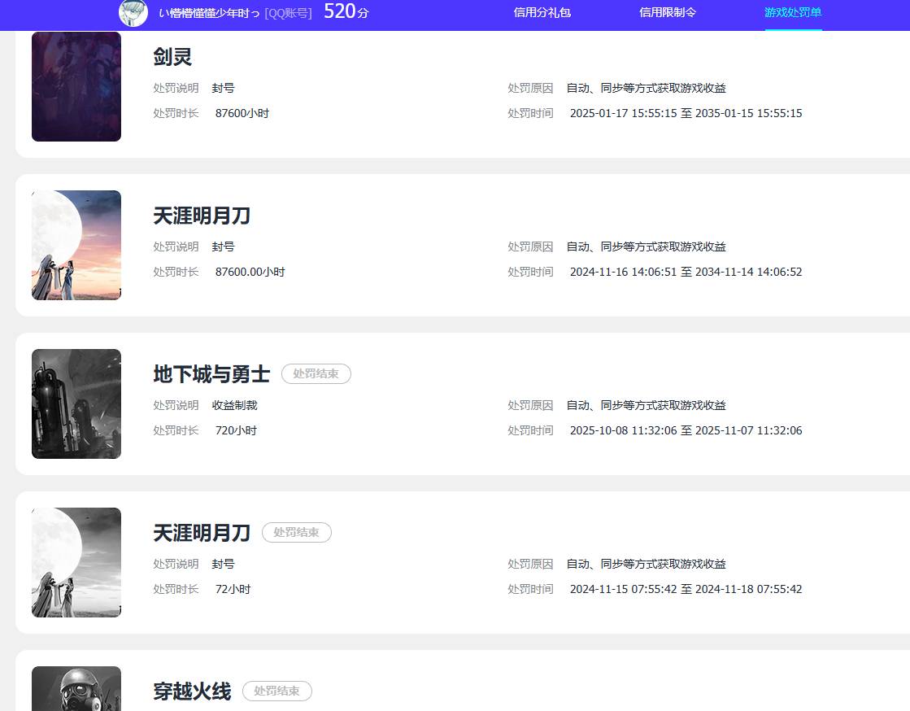Viewport: 910px width, 711px height.
Task: Click the 520分 credit score
Action: click(x=346, y=12)
